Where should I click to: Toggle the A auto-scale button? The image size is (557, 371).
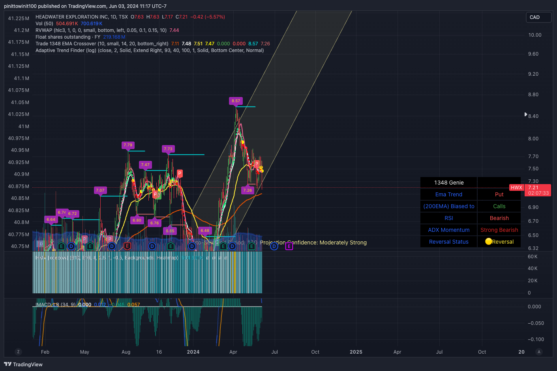(x=539, y=352)
